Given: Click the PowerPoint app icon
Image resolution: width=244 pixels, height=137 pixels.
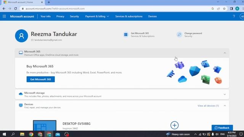Looking at the screenshot, I should (218, 80).
